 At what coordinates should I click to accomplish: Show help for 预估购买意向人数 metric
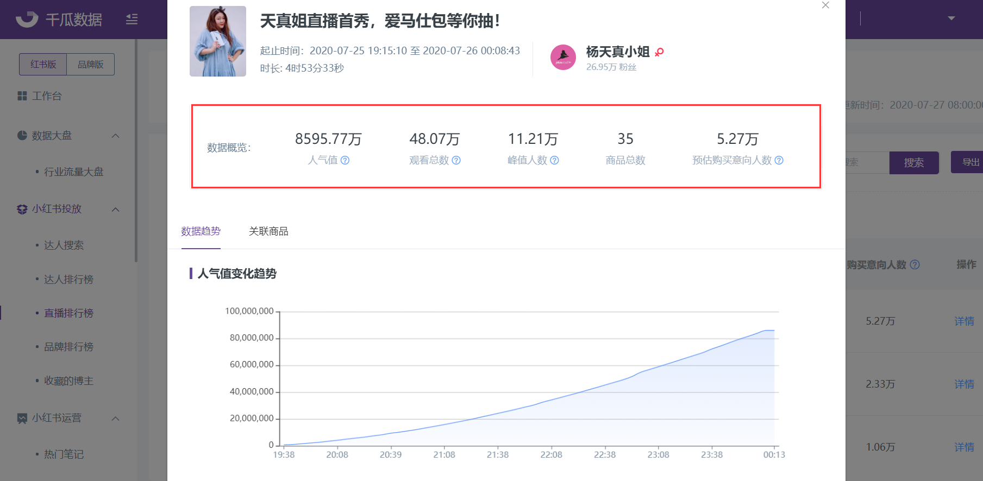779,160
